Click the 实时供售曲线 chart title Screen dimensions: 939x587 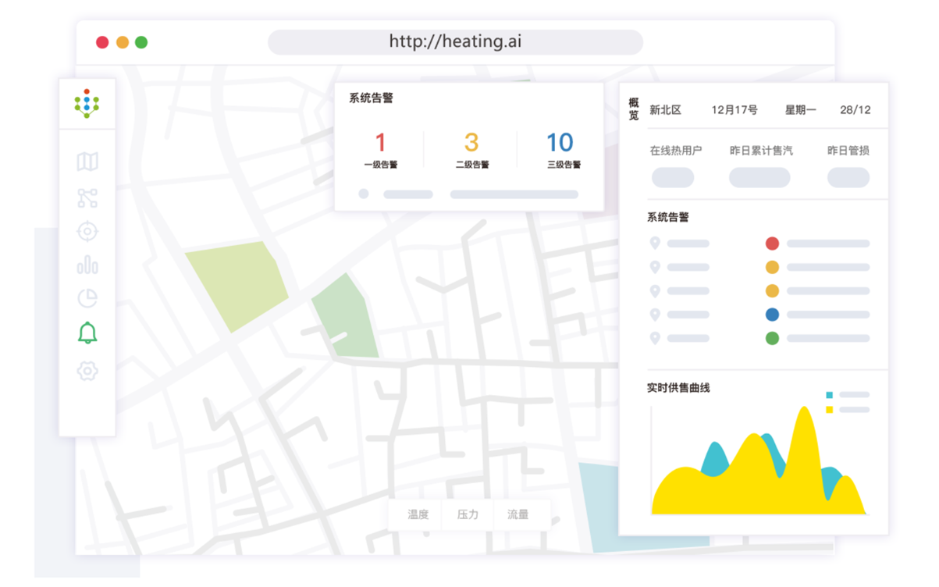(x=678, y=388)
